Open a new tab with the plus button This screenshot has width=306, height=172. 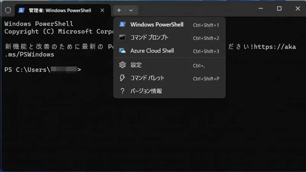tap(119, 10)
